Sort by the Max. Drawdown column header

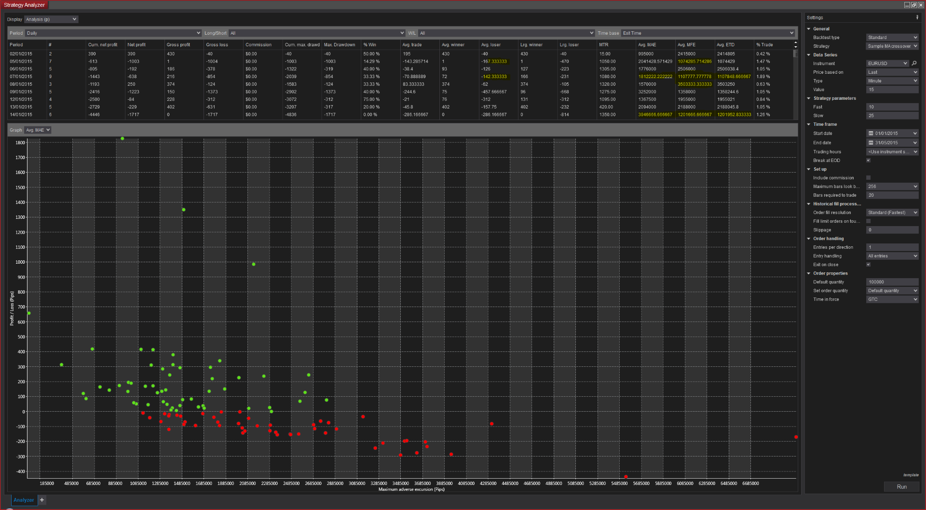click(342, 45)
